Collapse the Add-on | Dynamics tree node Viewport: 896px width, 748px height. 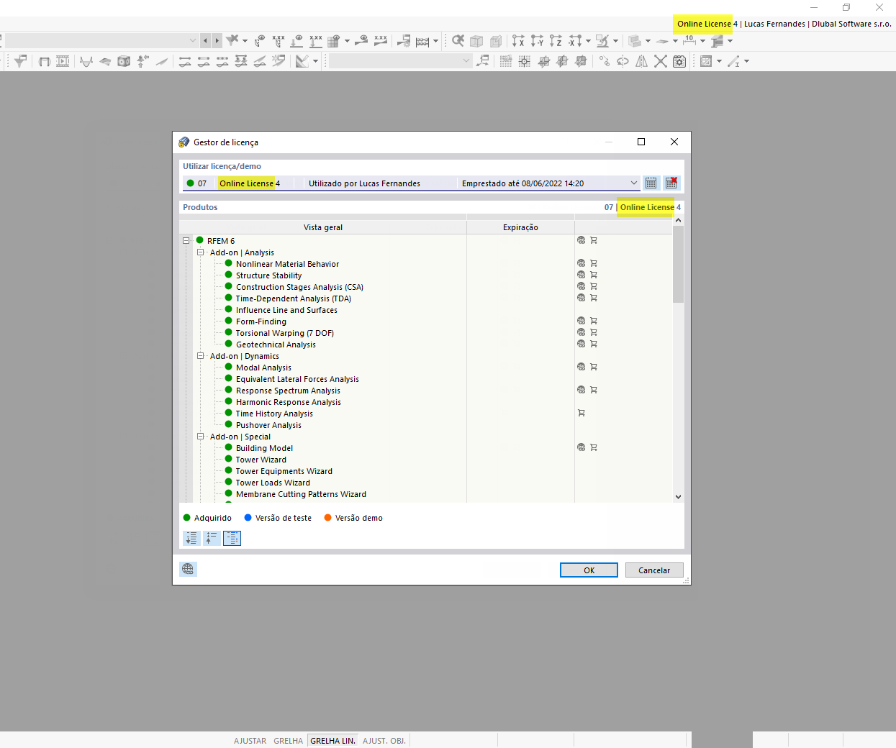(201, 356)
